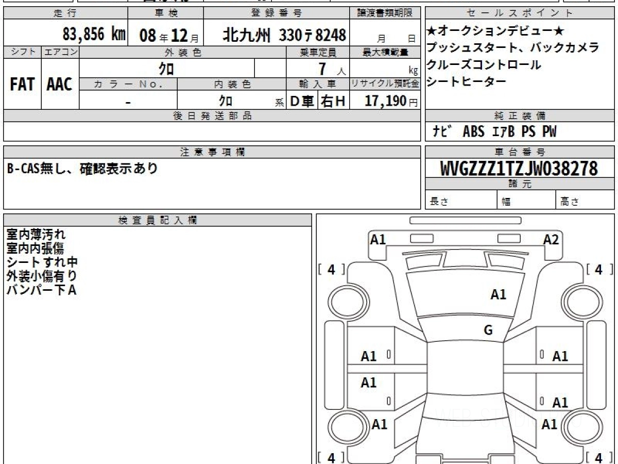Select the クルーズコントロール line
Image resolution: width=618 pixels, height=464 pixels.
click(484, 64)
